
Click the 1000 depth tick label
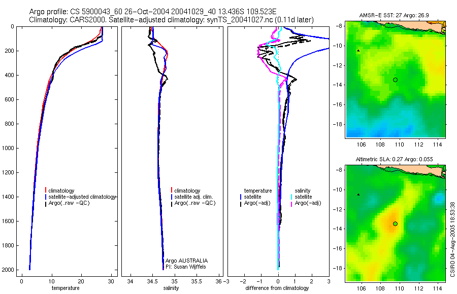[8, 148]
